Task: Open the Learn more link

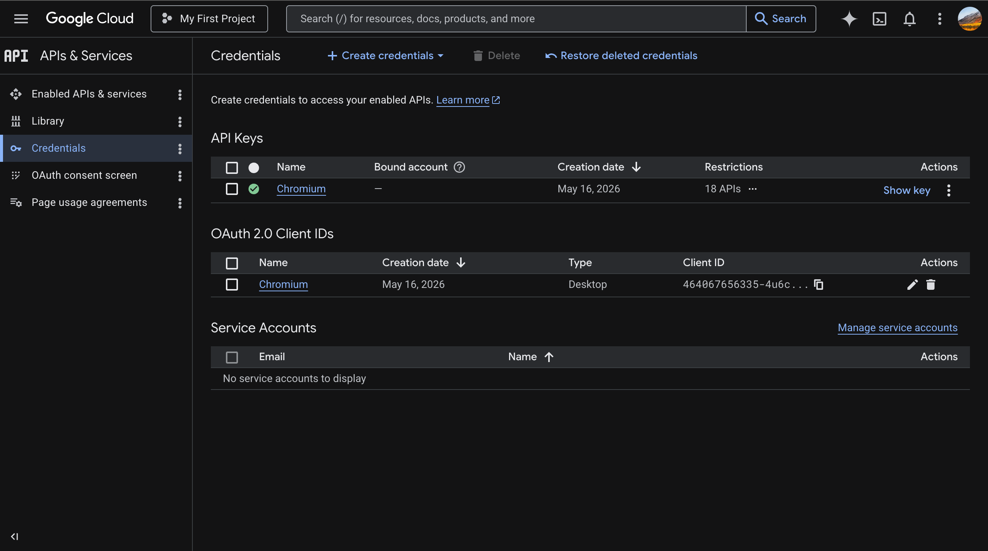Action: (468, 100)
